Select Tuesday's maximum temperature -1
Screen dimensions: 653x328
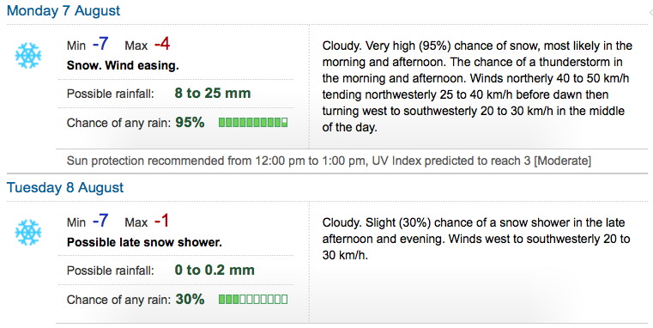point(161,221)
